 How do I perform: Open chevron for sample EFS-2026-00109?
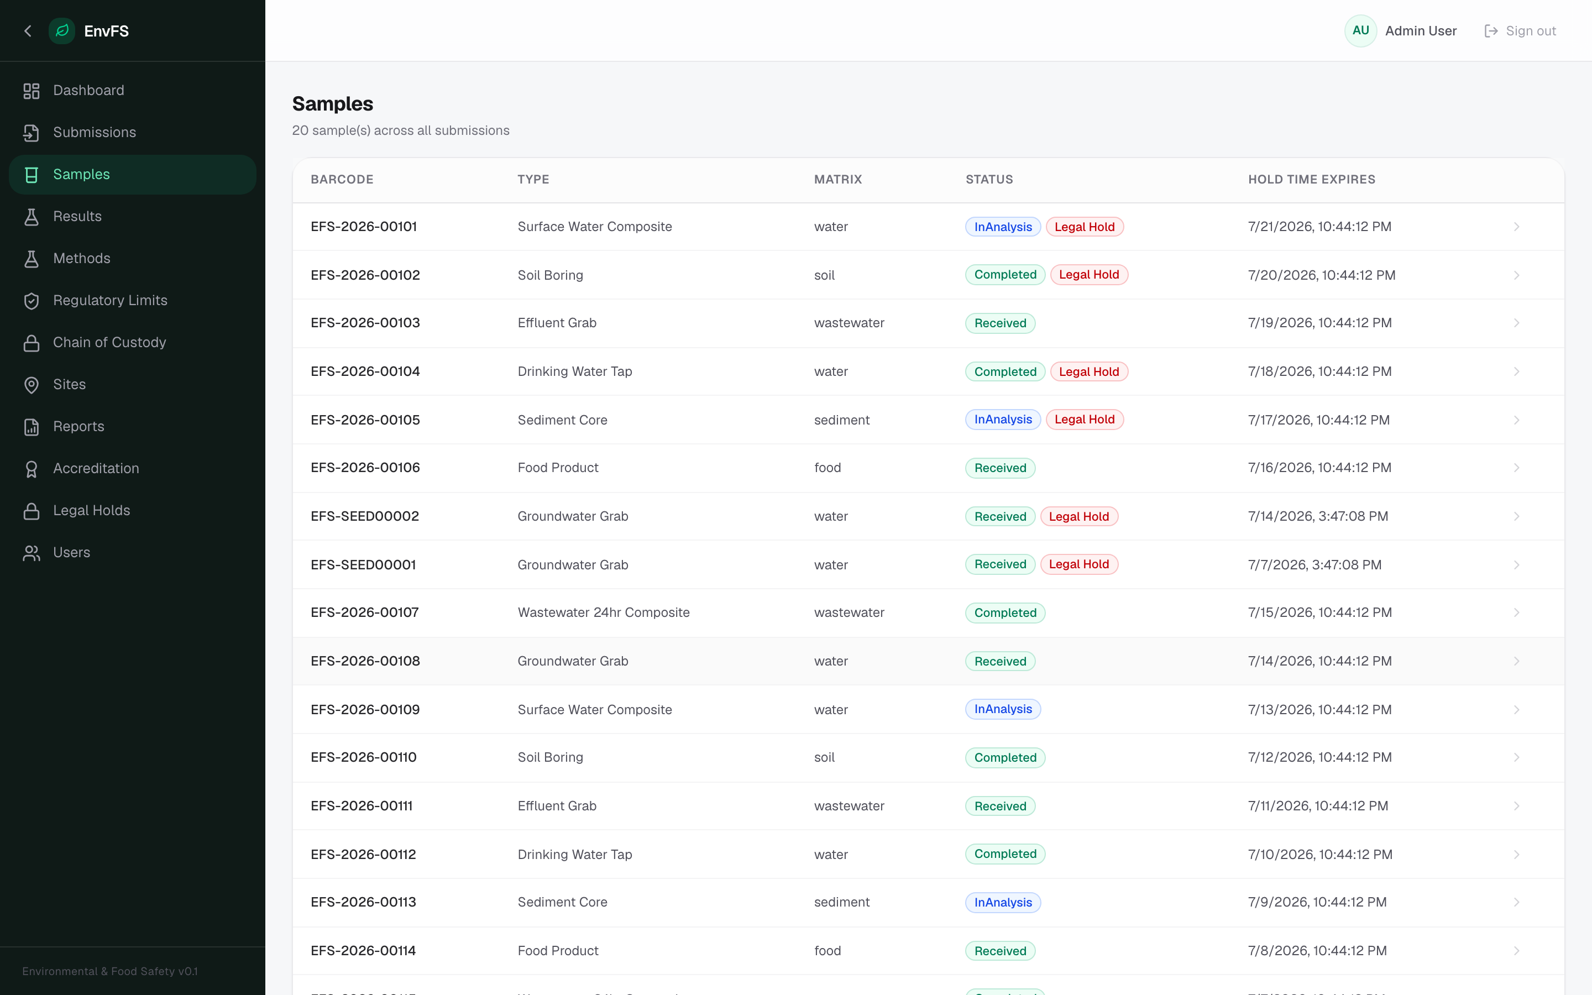[1516, 710]
